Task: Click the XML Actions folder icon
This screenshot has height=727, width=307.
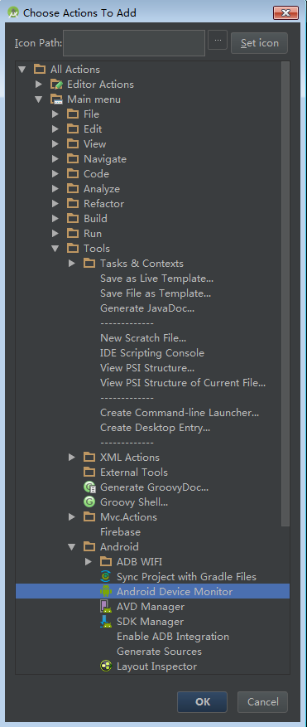Action: click(89, 457)
